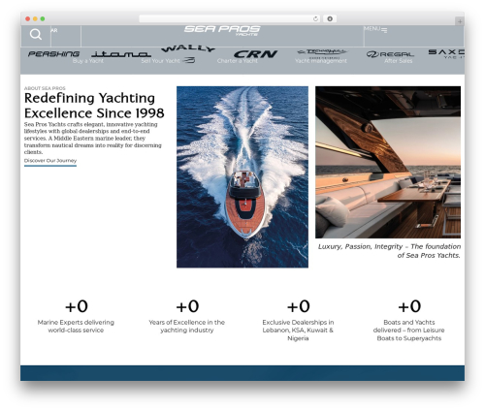Select the Pershing brand logo

[x=53, y=54]
